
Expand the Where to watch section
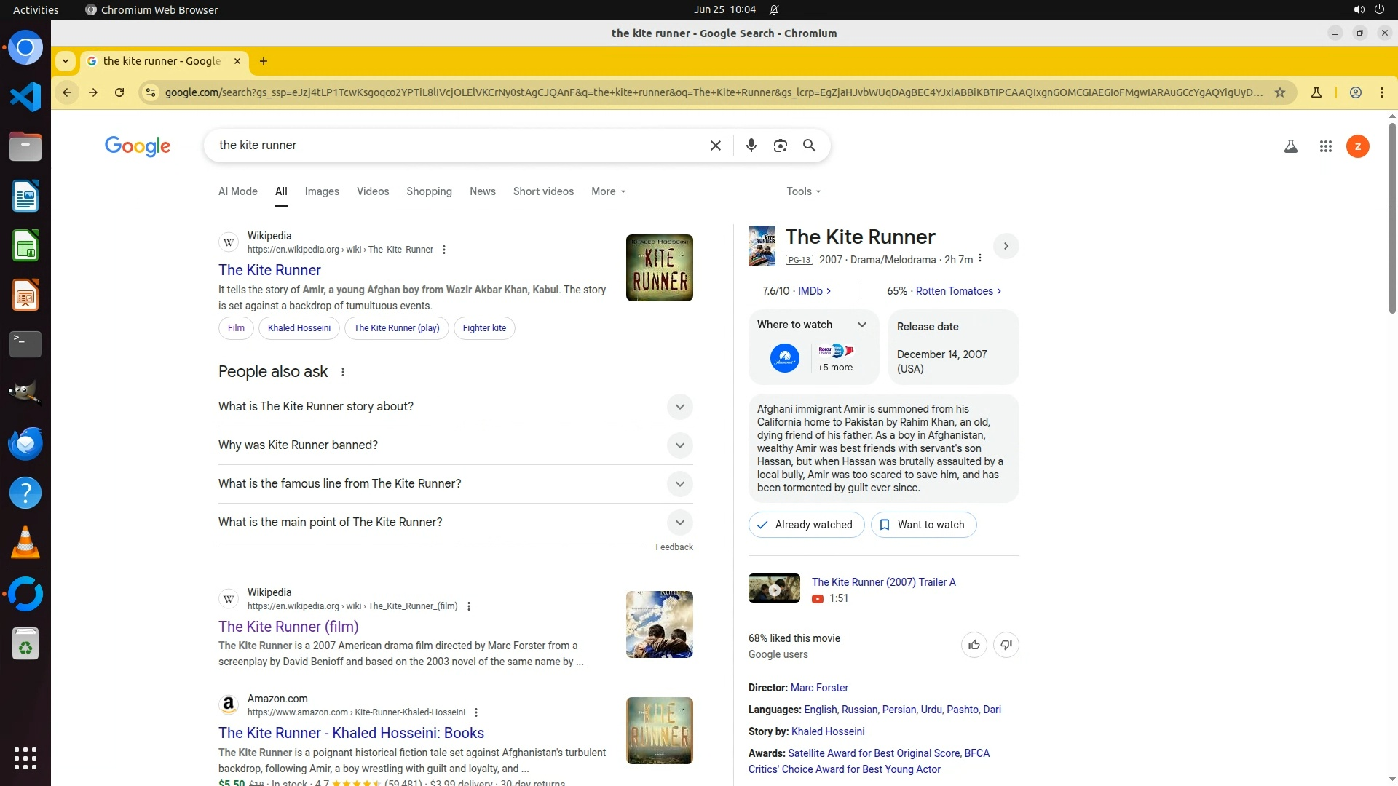(x=861, y=325)
